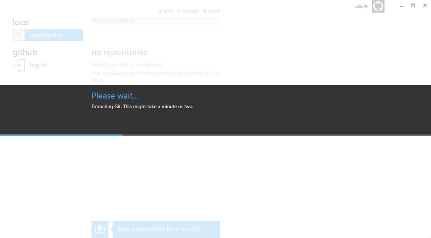Click the 'no repositories' heading
431x238 pixels.
click(120, 52)
